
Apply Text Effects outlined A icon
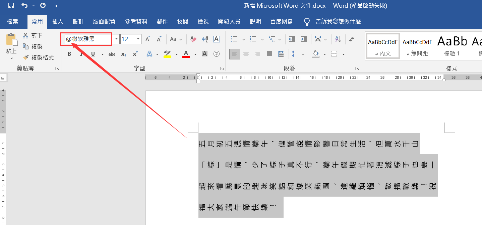tap(149, 54)
